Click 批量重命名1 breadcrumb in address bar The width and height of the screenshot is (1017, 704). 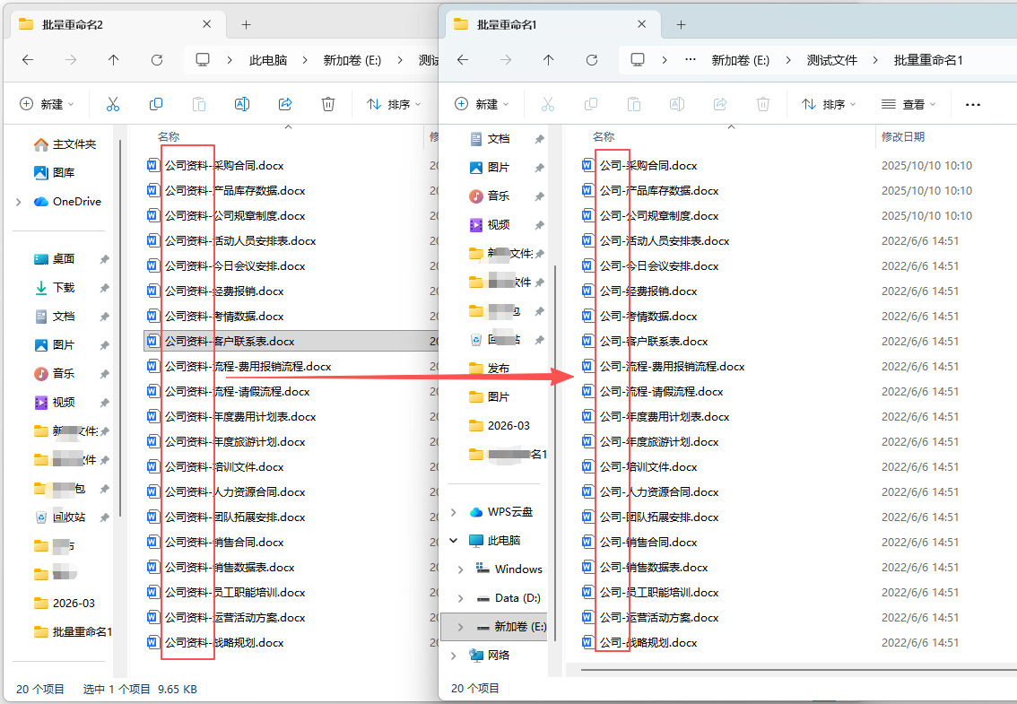[928, 60]
